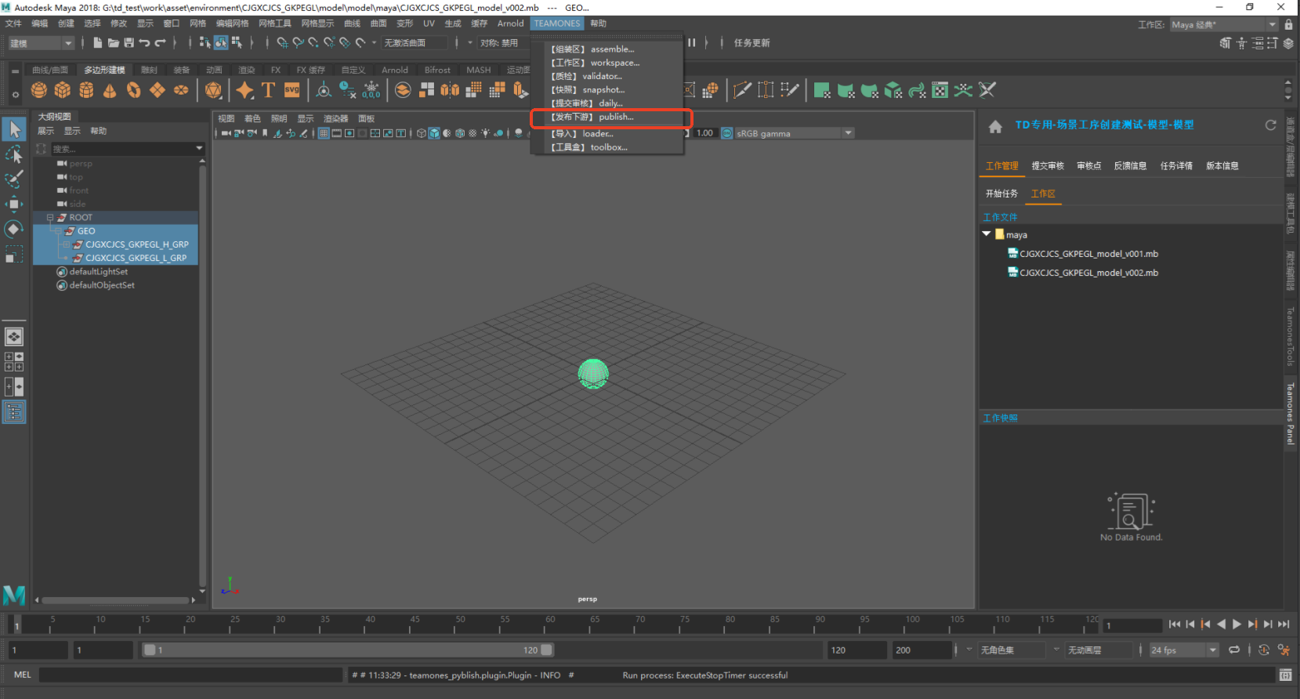Toggle the timeline loop playback button

click(1234, 650)
